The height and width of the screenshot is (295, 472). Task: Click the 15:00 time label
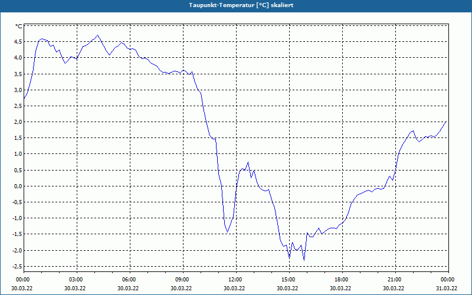(x=290, y=280)
